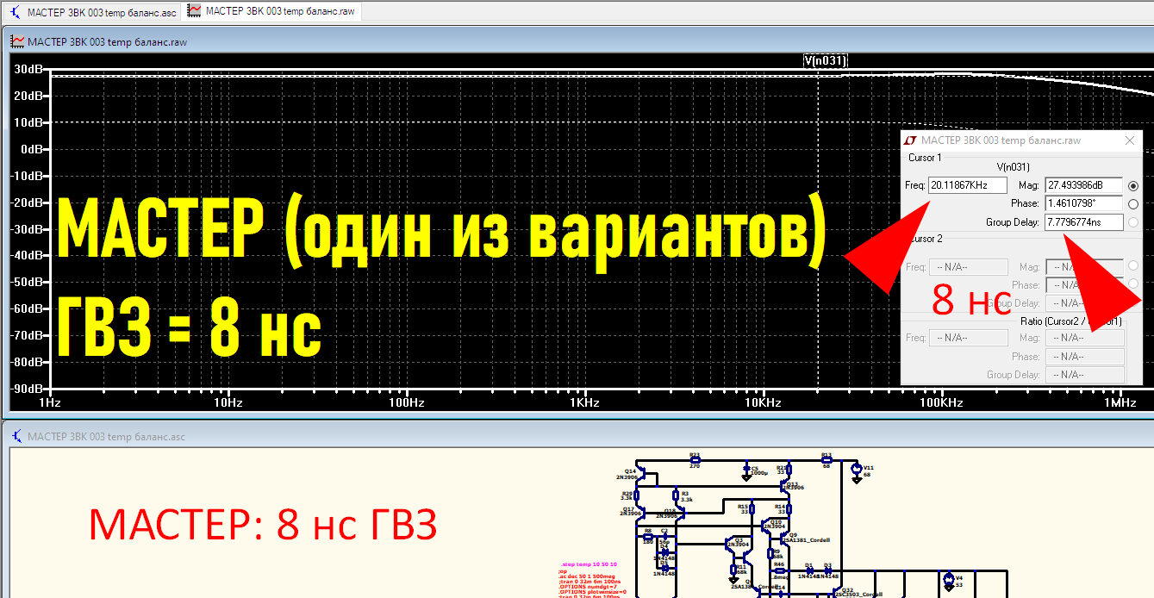1154x598 pixels.
Task: Click the waveform icon in the plot window title bar
Action: point(16,40)
